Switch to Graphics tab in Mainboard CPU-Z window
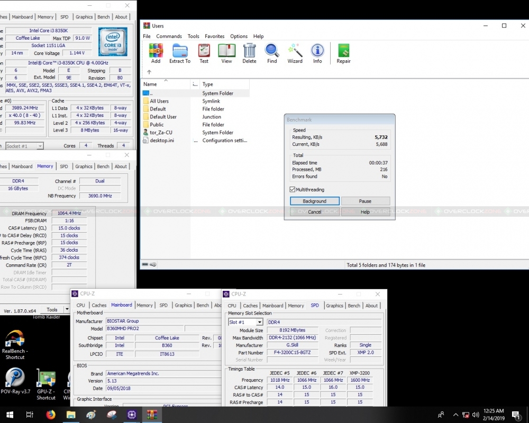Image resolution: width=529 pixels, height=423 pixels. point(183,305)
